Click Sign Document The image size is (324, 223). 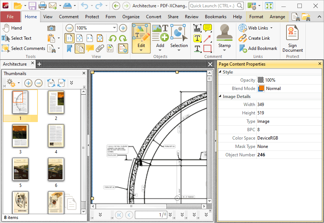(293, 38)
